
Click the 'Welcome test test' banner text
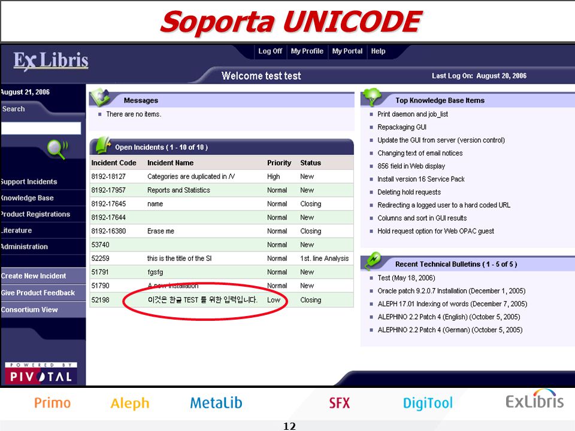(x=261, y=76)
